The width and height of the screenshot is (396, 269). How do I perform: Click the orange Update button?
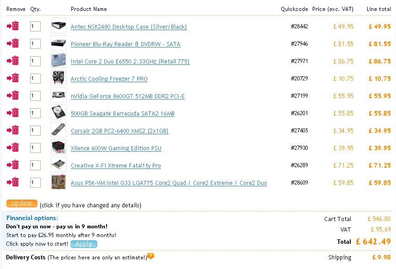pyautogui.click(x=21, y=203)
